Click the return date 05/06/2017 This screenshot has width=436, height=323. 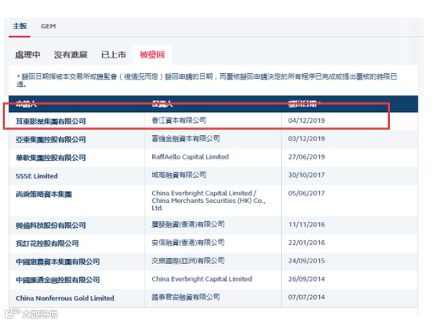(306, 193)
